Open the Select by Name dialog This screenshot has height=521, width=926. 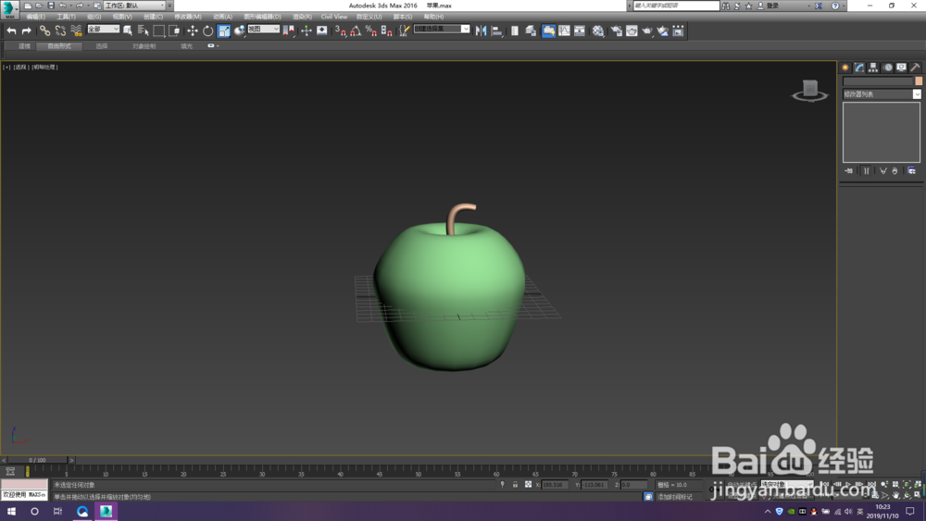click(143, 31)
